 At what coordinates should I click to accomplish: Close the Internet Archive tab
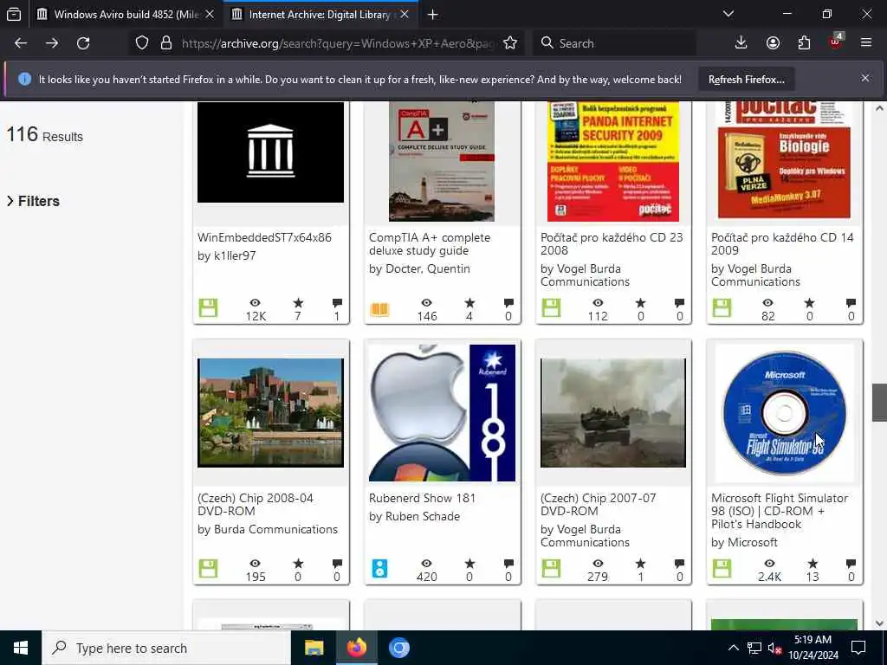[x=405, y=15]
